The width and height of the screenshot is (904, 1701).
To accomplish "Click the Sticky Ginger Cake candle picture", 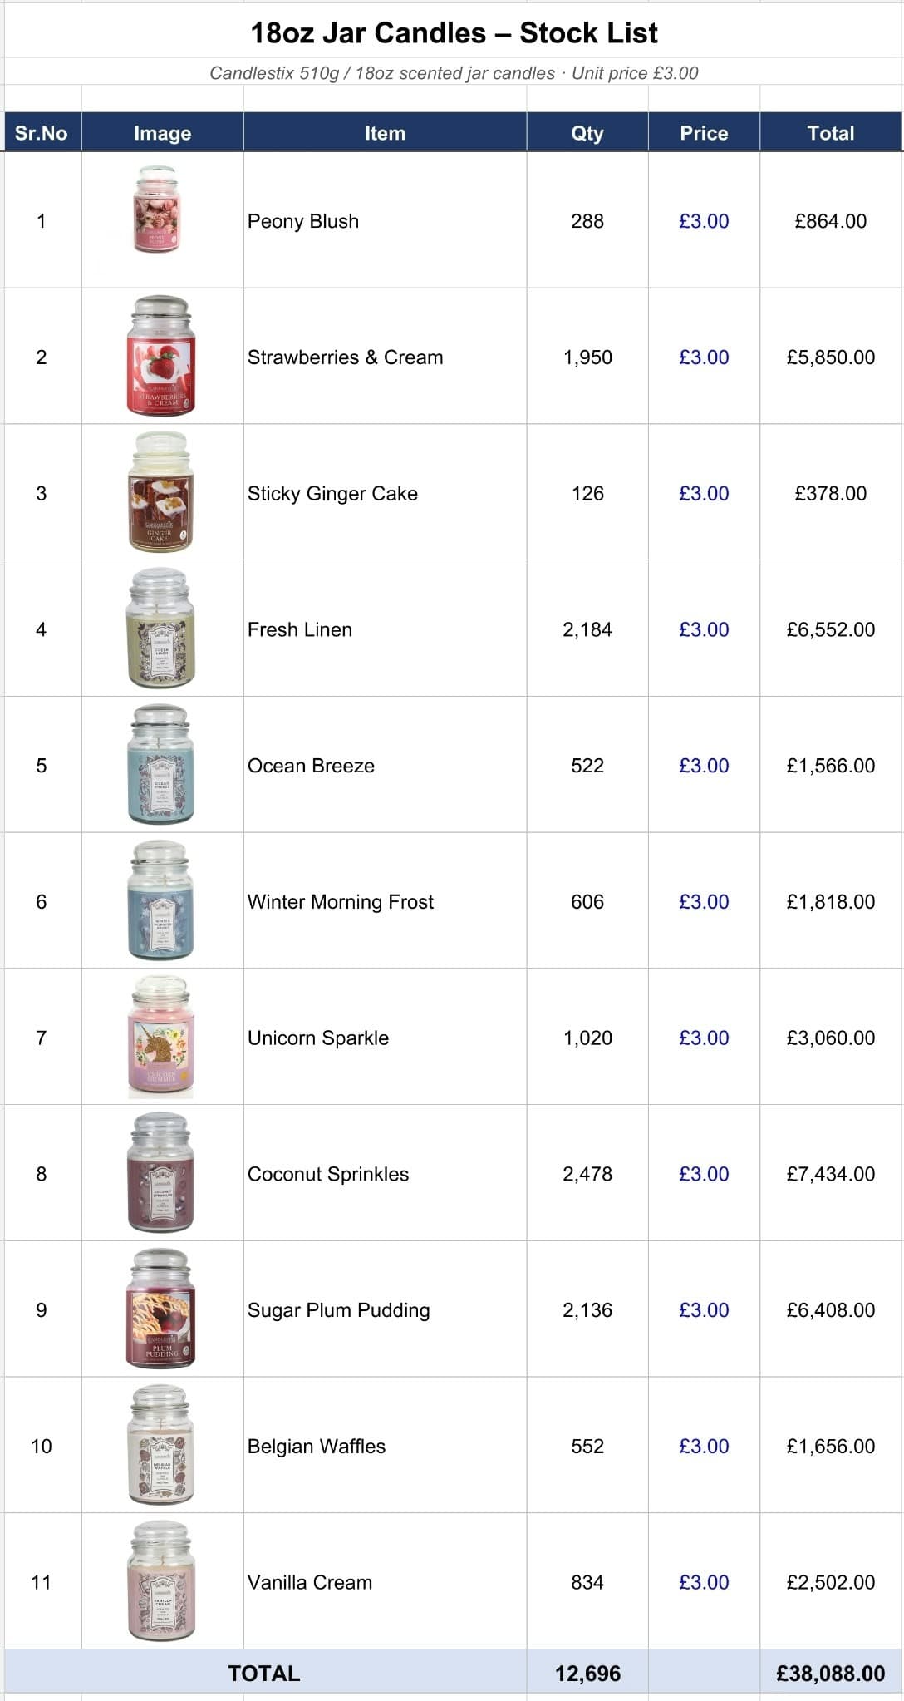I will pyautogui.click(x=161, y=491).
